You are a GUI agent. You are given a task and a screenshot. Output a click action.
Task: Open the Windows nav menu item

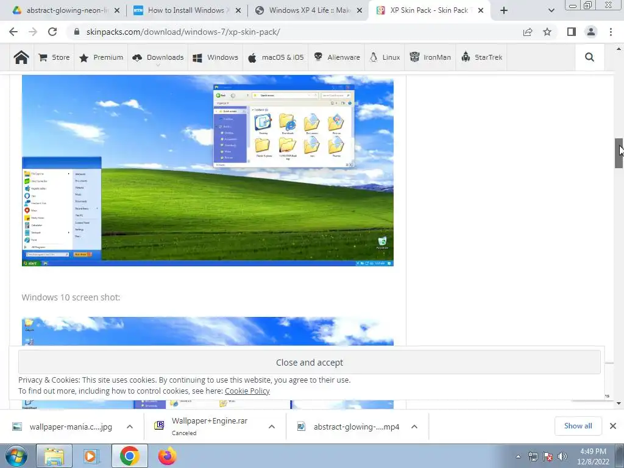[215, 57]
